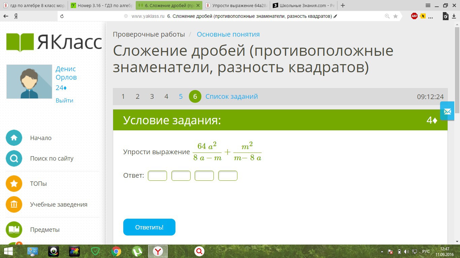
Task: Focus the first answer input box
Action: [x=158, y=176]
